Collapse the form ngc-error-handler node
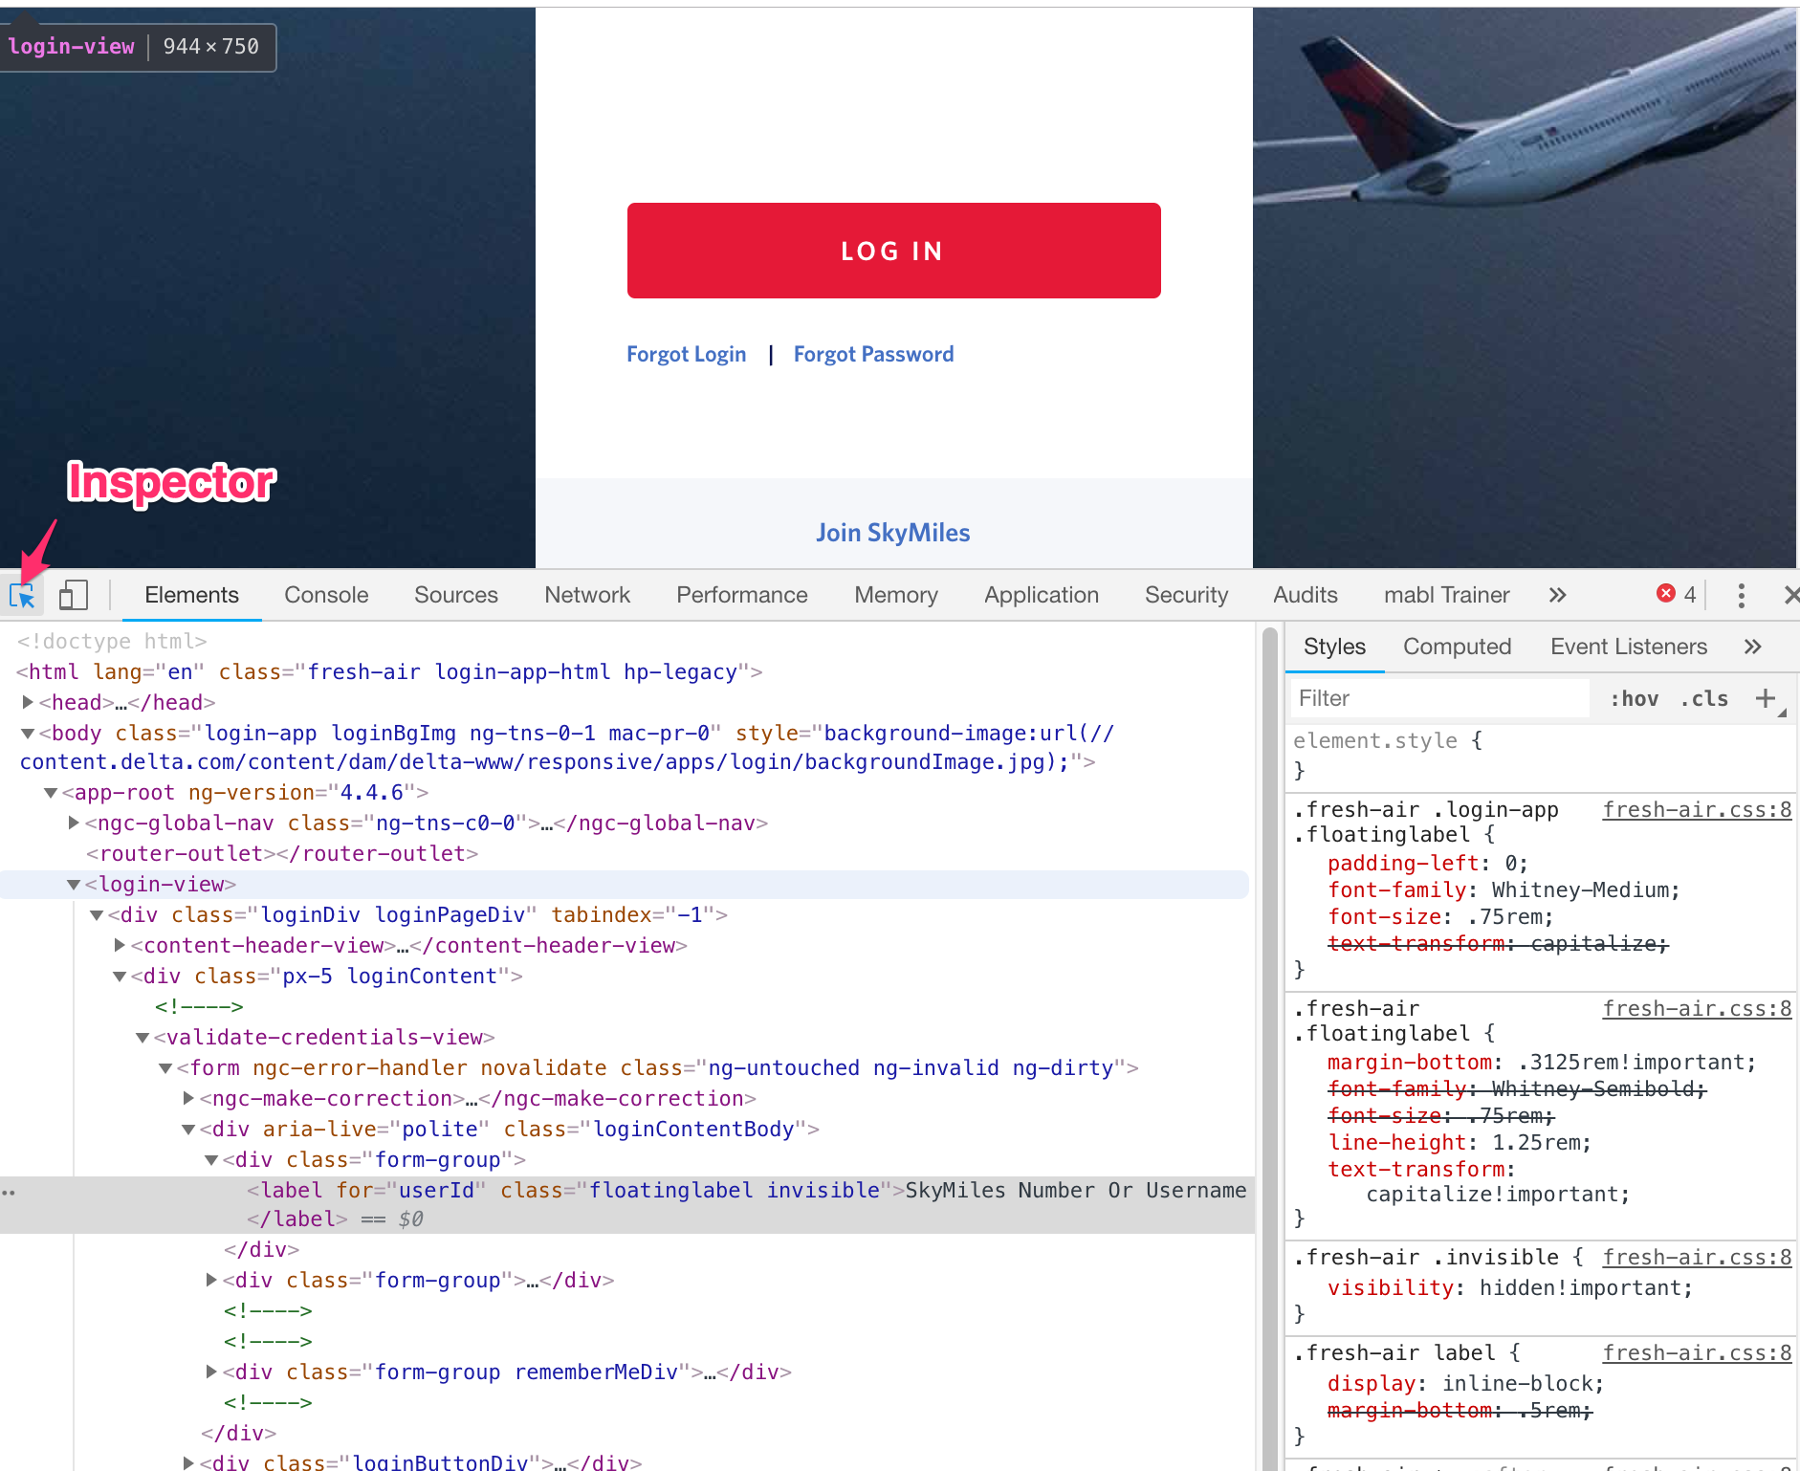The height and width of the screenshot is (1471, 1800). click(x=165, y=1068)
